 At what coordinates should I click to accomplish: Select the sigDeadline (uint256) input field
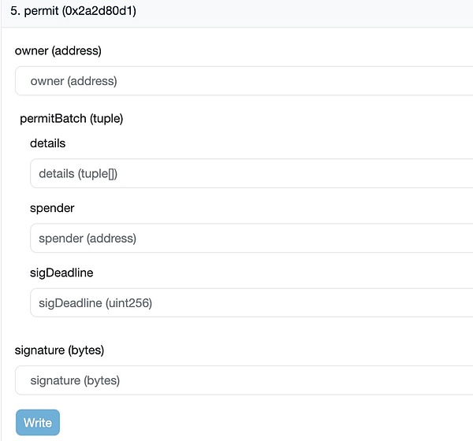point(251,302)
